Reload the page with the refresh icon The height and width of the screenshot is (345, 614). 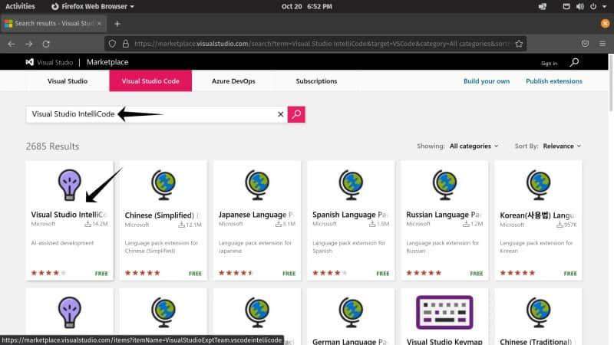click(46, 44)
